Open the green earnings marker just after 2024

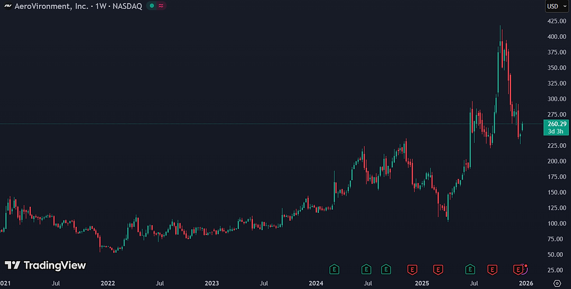coord(334,269)
